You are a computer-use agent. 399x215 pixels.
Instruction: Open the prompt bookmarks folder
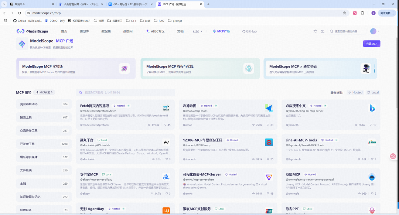[x=175, y=21]
